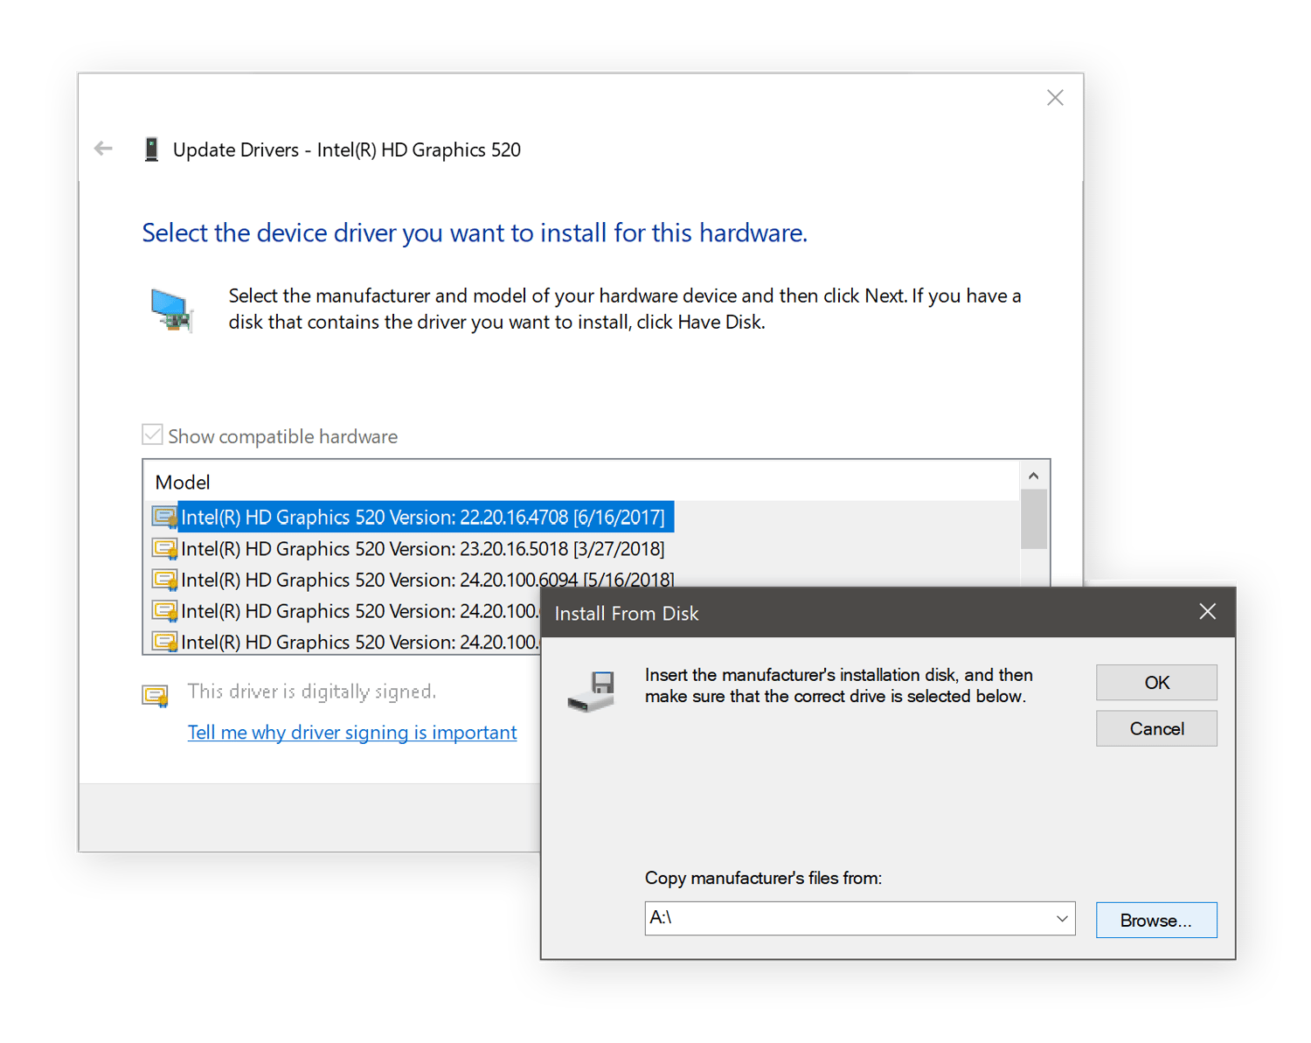Screen dimensions: 1311x1043
Task: Click the floppy disk icon in Install From Disk
Action: point(593,692)
